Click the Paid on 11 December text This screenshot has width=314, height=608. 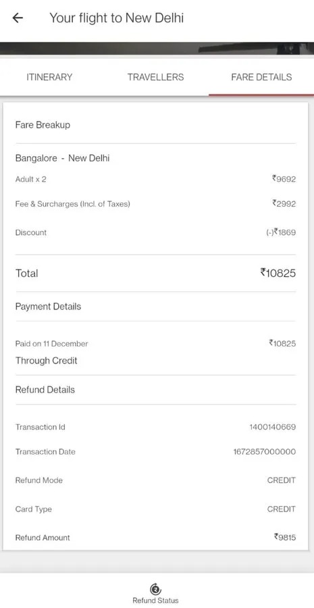(51, 344)
